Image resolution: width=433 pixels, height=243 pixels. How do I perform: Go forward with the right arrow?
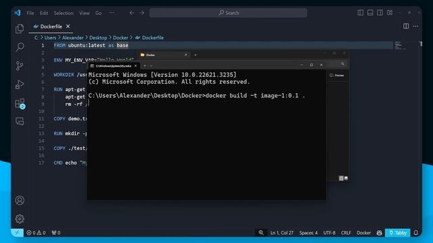(141, 13)
